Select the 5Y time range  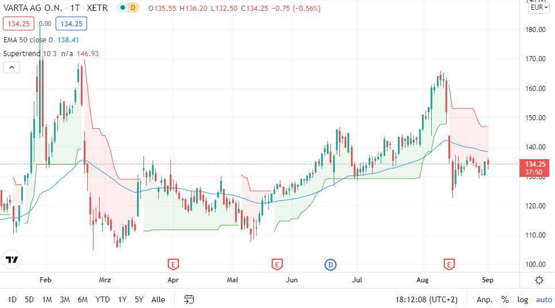(x=139, y=299)
